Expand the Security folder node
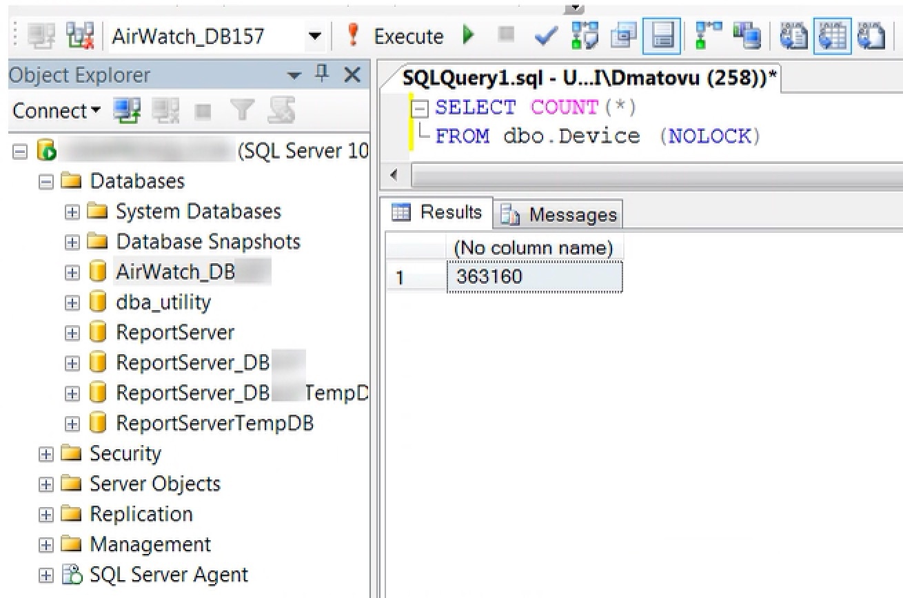 click(x=46, y=454)
